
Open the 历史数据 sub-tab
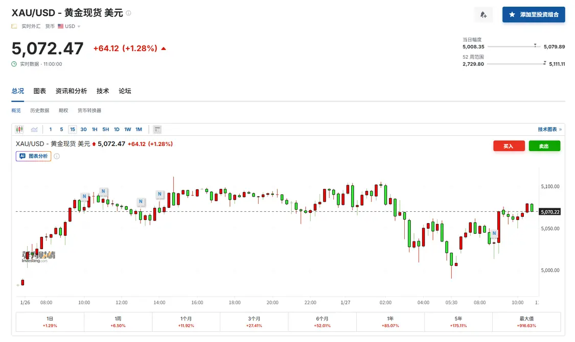(39, 110)
